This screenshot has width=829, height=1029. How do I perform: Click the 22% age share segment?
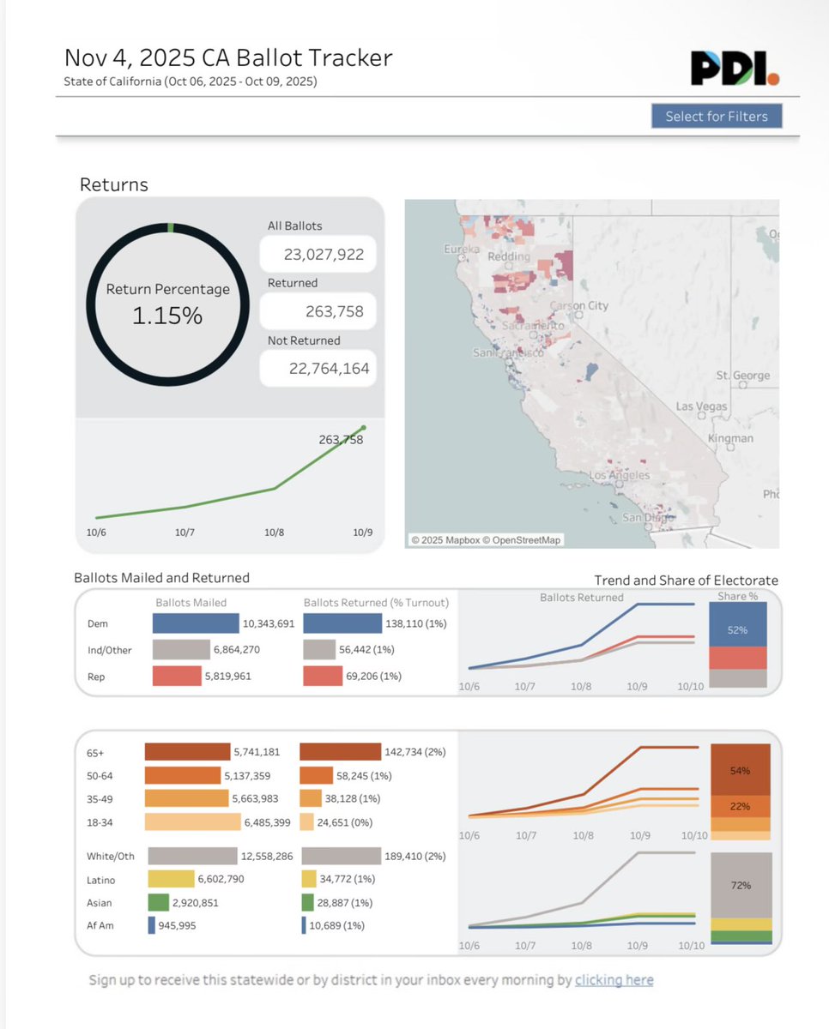coord(741,807)
